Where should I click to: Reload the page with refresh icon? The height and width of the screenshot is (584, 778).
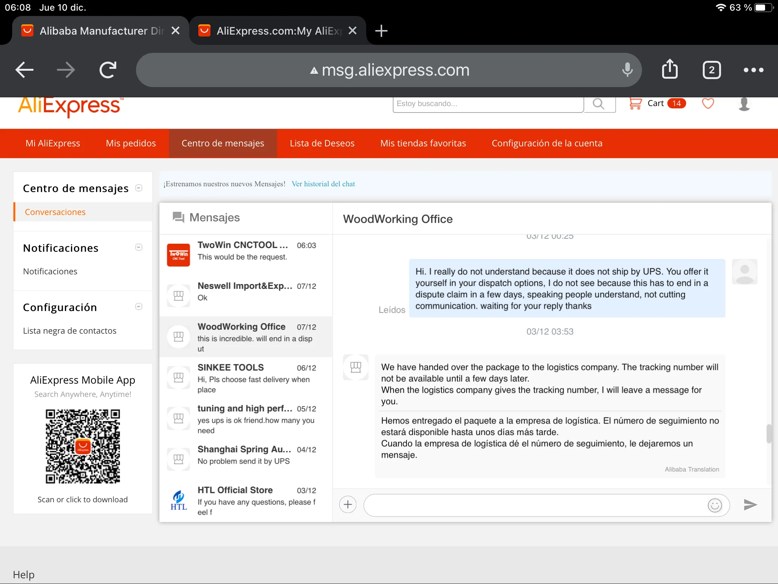[108, 70]
